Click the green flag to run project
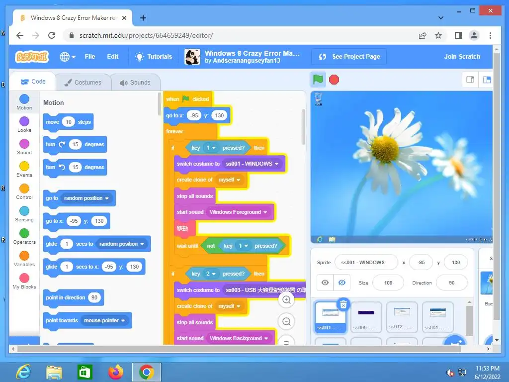Screen dimensions: 509x382 tap(318, 80)
